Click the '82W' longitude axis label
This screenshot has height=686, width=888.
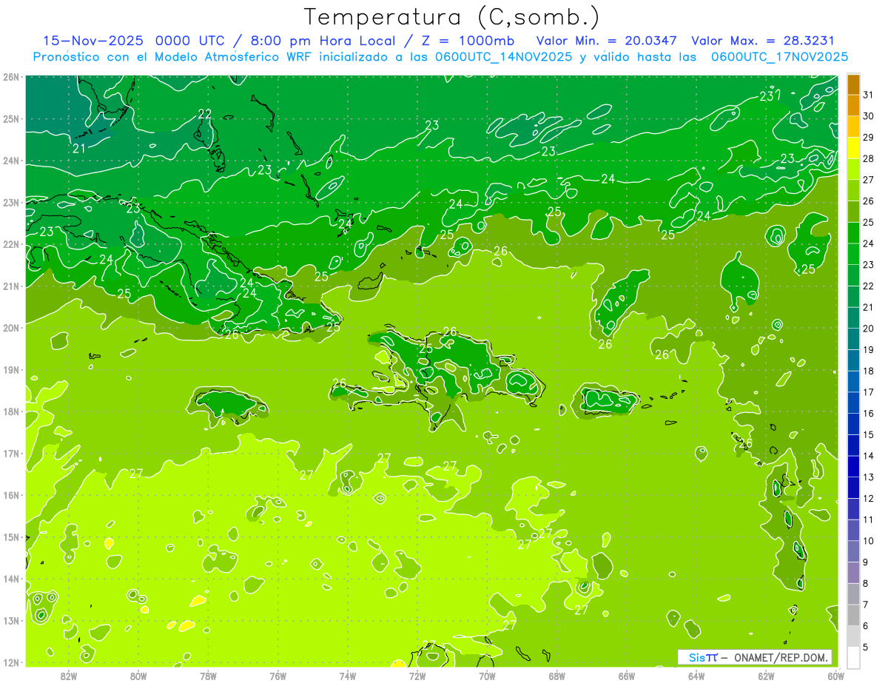tap(69, 675)
